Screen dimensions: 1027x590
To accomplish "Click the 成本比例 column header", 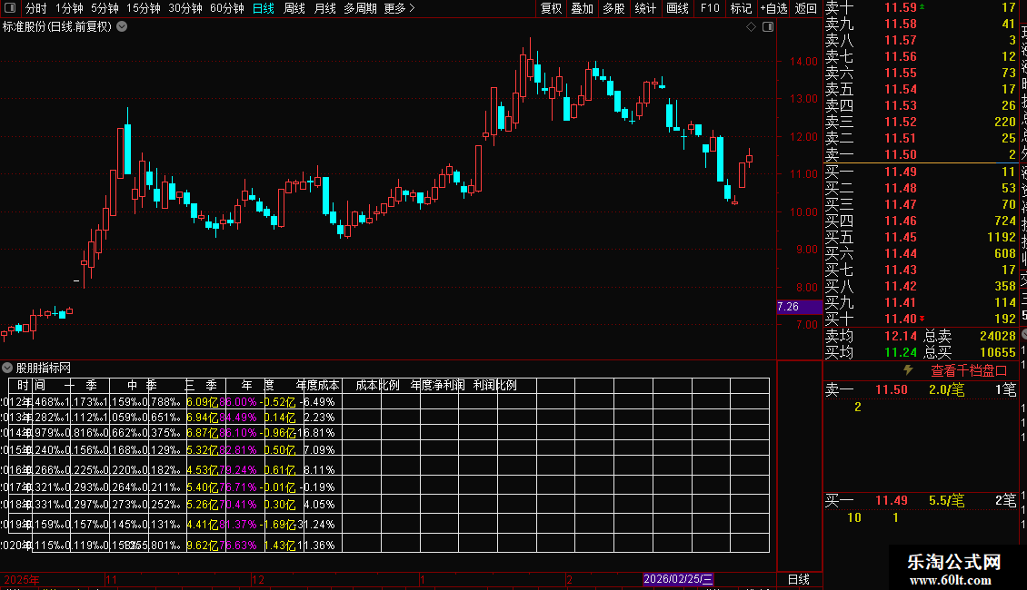I will (377, 385).
